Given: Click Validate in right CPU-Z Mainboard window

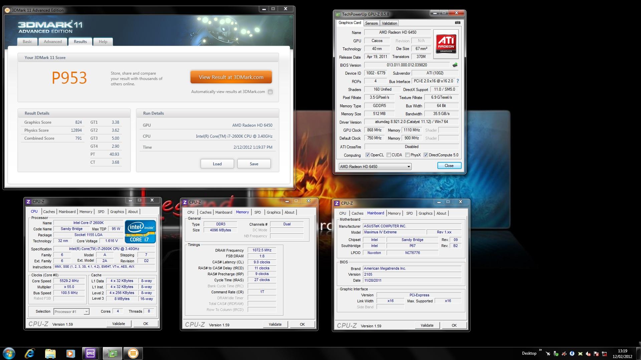Looking at the screenshot, I should (x=427, y=325).
